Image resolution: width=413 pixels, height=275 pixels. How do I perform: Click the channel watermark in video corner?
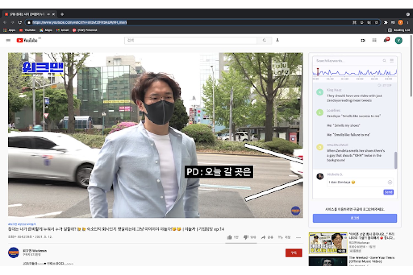295,211
